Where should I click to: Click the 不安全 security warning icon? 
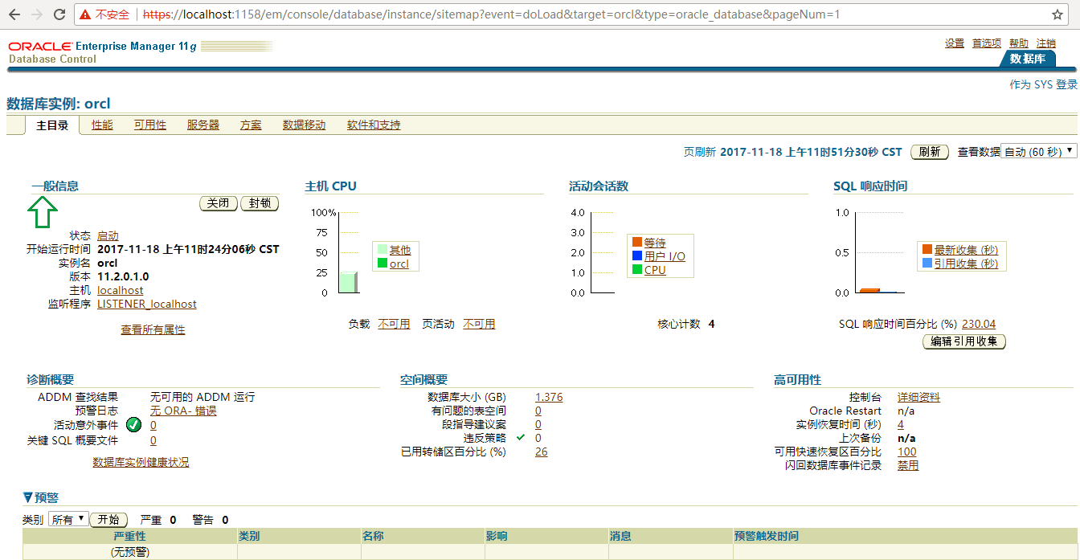(86, 15)
